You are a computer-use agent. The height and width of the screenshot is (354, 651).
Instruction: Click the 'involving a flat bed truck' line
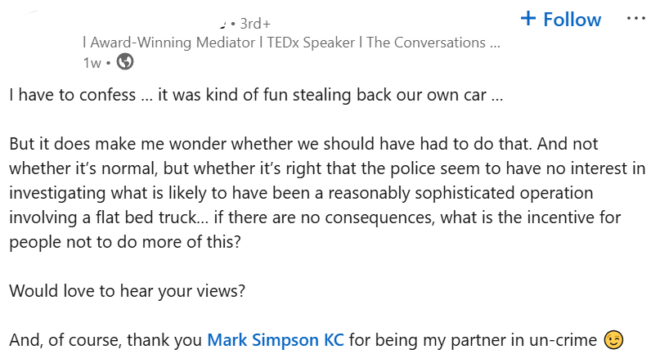315,217
